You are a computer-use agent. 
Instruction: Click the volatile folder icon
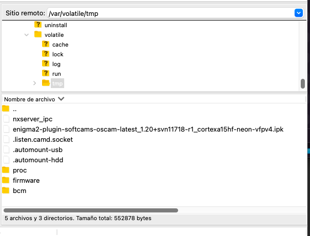[37, 34]
